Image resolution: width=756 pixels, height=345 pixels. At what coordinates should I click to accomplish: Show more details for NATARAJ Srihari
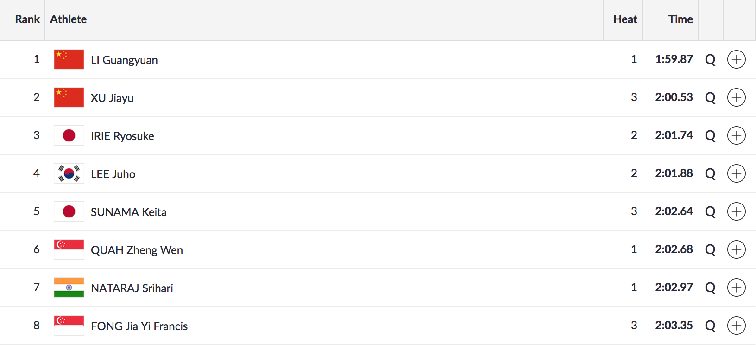tap(736, 287)
